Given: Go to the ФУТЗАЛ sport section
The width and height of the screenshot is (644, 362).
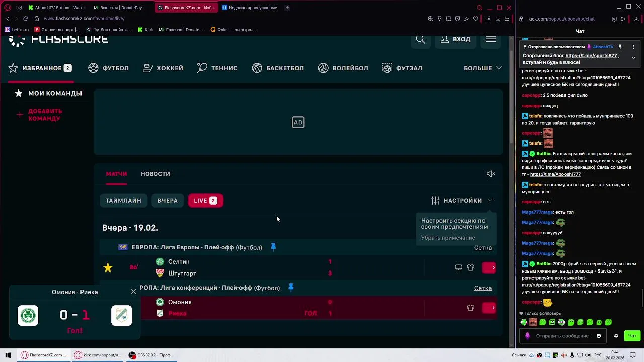Looking at the screenshot, I should click(402, 68).
